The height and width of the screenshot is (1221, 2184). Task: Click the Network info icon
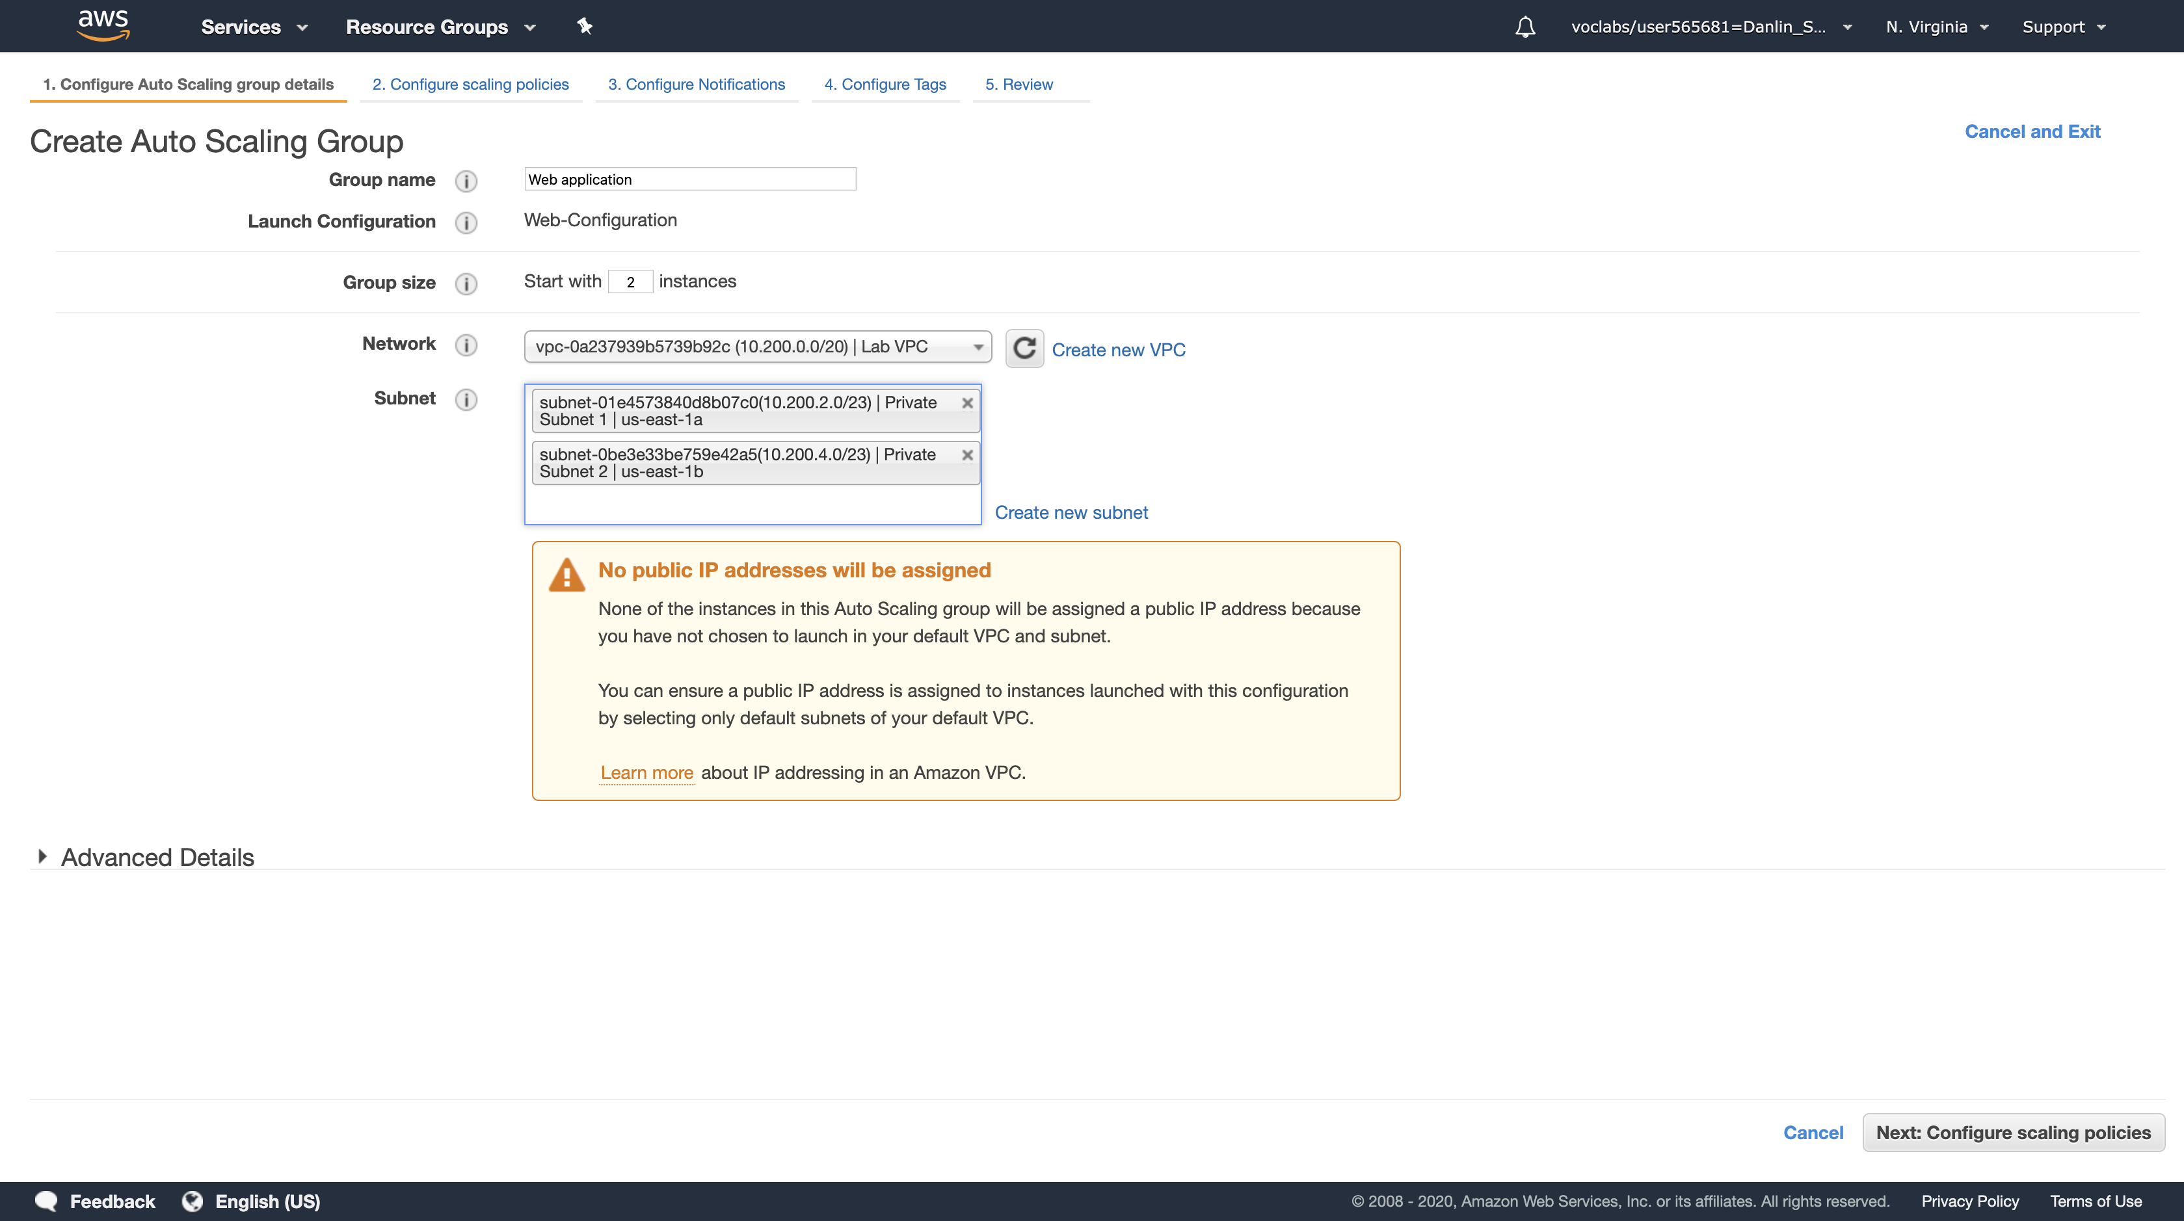pyautogui.click(x=466, y=345)
